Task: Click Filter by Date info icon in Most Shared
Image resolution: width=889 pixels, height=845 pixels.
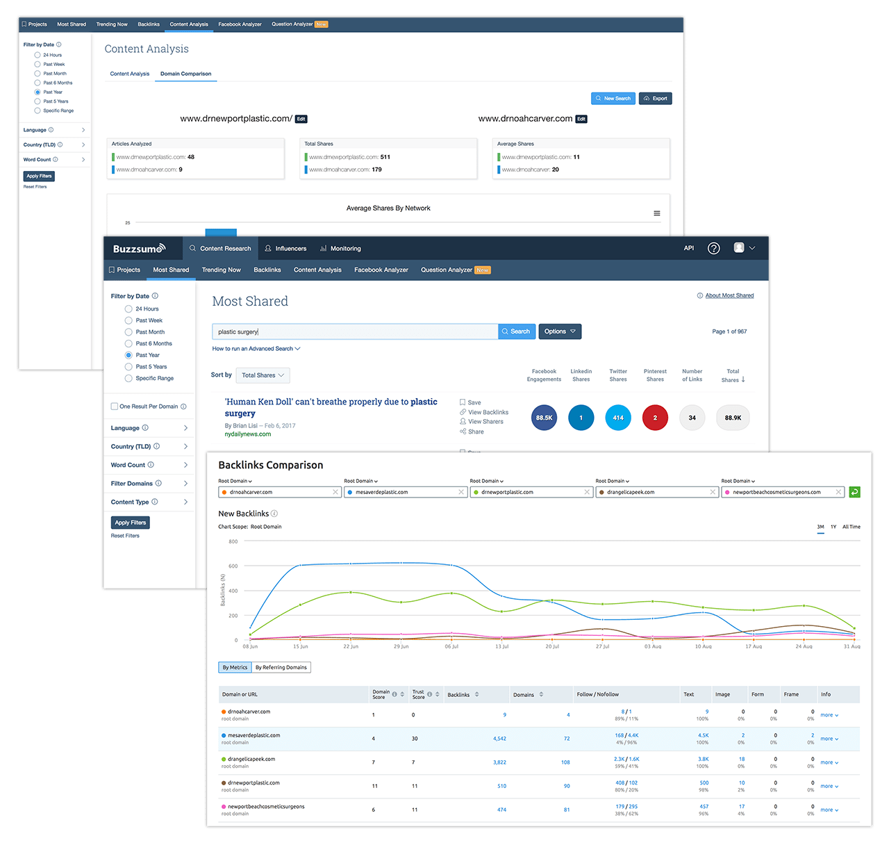Action: tap(155, 296)
